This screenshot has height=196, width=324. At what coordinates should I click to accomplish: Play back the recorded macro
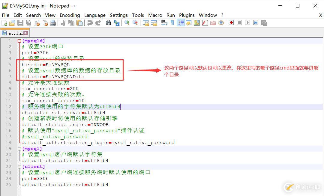pyautogui.click(x=247, y=23)
